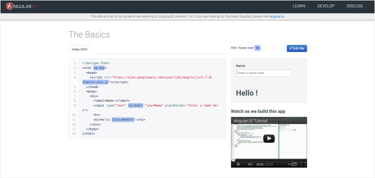Screen dimensions: 375x178
Task: Click the AngularJS shield logo
Action: tap(10, 6)
